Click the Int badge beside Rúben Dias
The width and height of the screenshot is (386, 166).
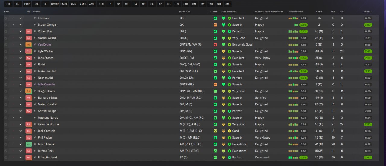click(29, 31)
